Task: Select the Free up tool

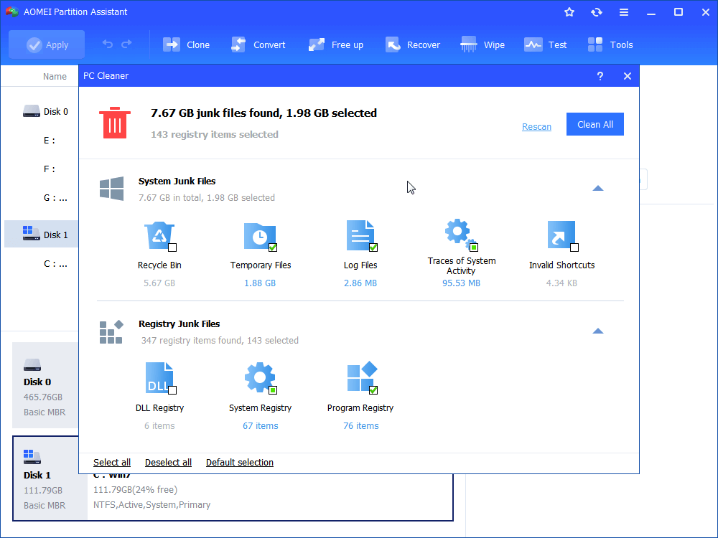Action: tap(335, 44)
